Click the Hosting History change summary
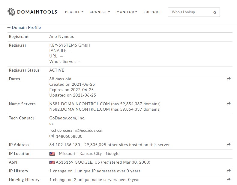 tap(94, 180)
